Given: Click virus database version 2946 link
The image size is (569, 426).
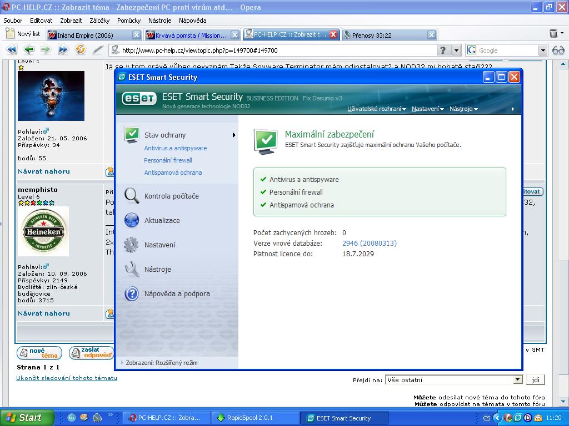Looking at the screenshot, I should 370,244.
